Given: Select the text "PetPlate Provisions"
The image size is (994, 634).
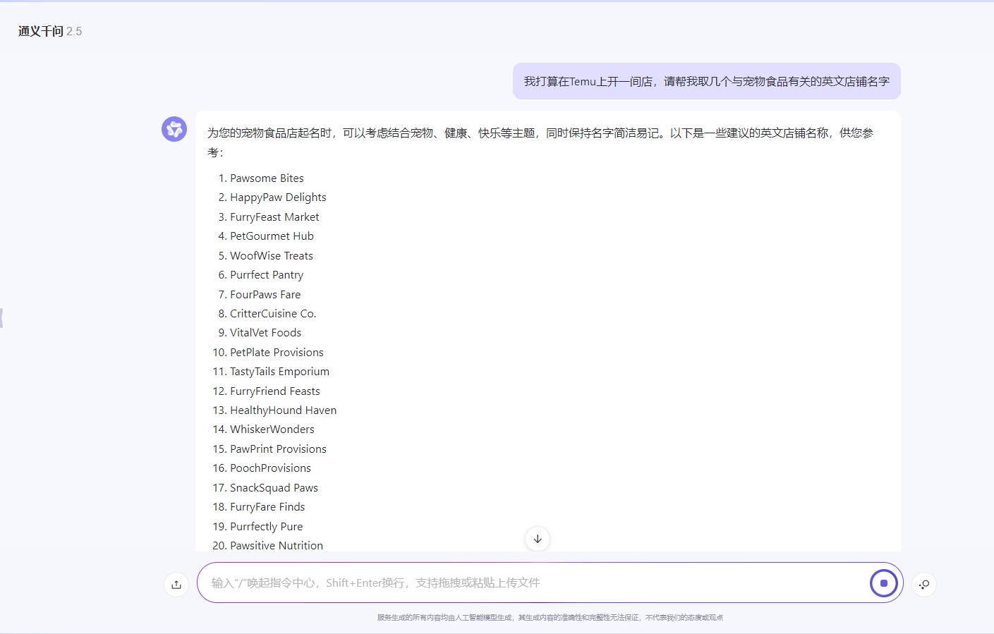Looking at the screenshot, I should point(277,353).
